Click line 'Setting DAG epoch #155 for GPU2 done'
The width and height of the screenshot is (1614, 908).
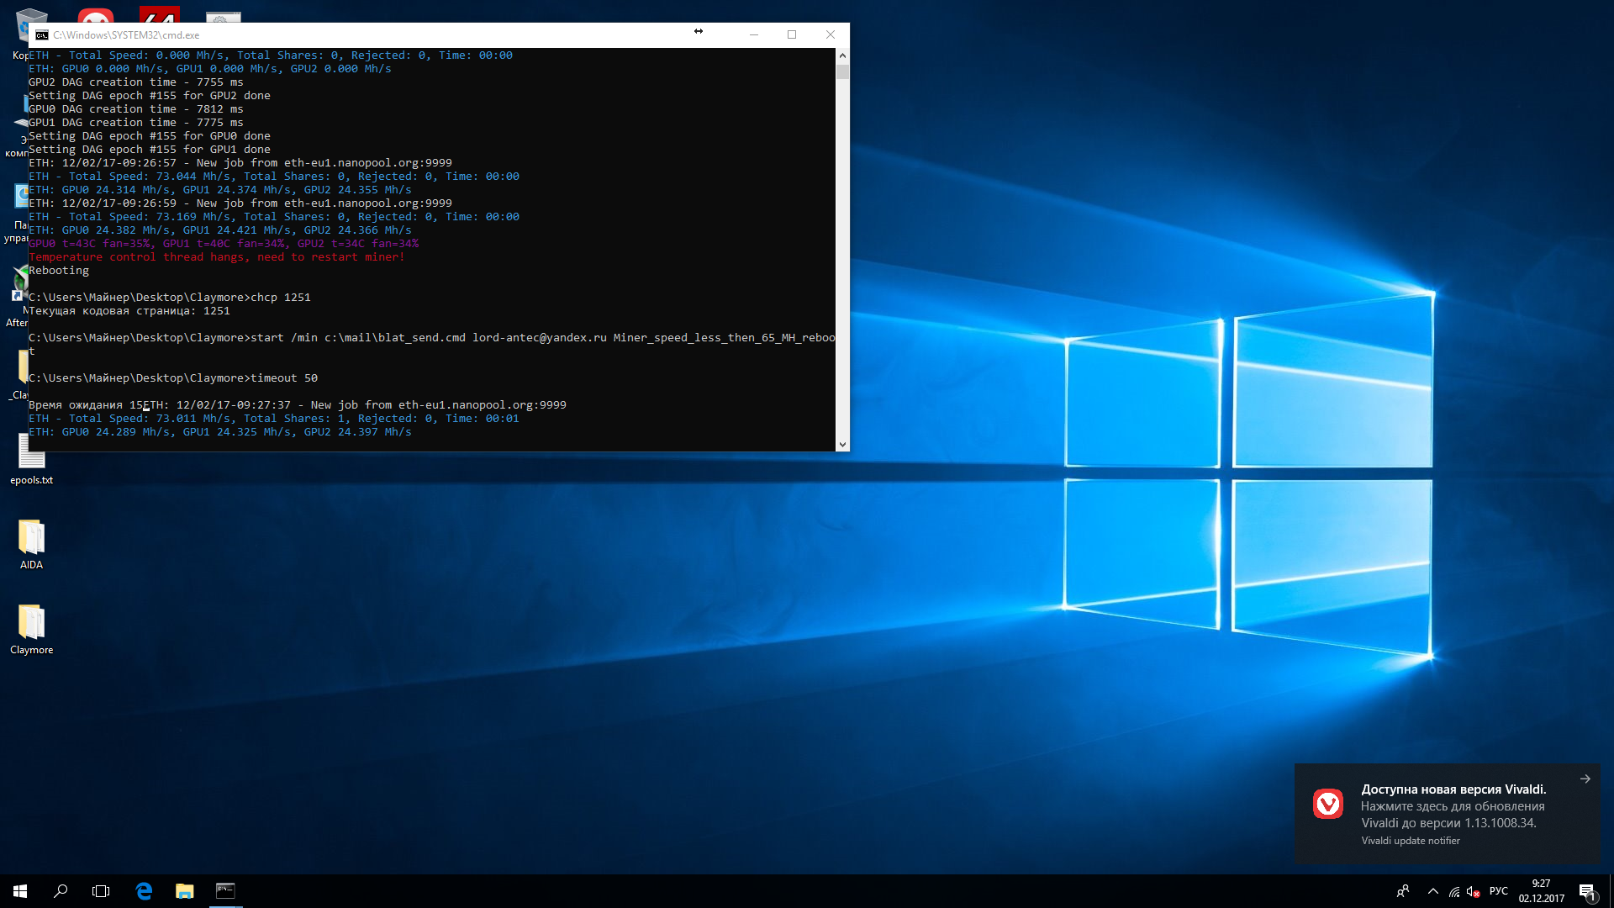click(x=150, y=96)
